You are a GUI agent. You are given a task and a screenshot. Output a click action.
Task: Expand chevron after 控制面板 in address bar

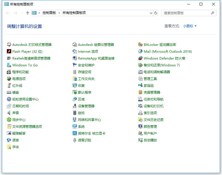coord(59,13)
